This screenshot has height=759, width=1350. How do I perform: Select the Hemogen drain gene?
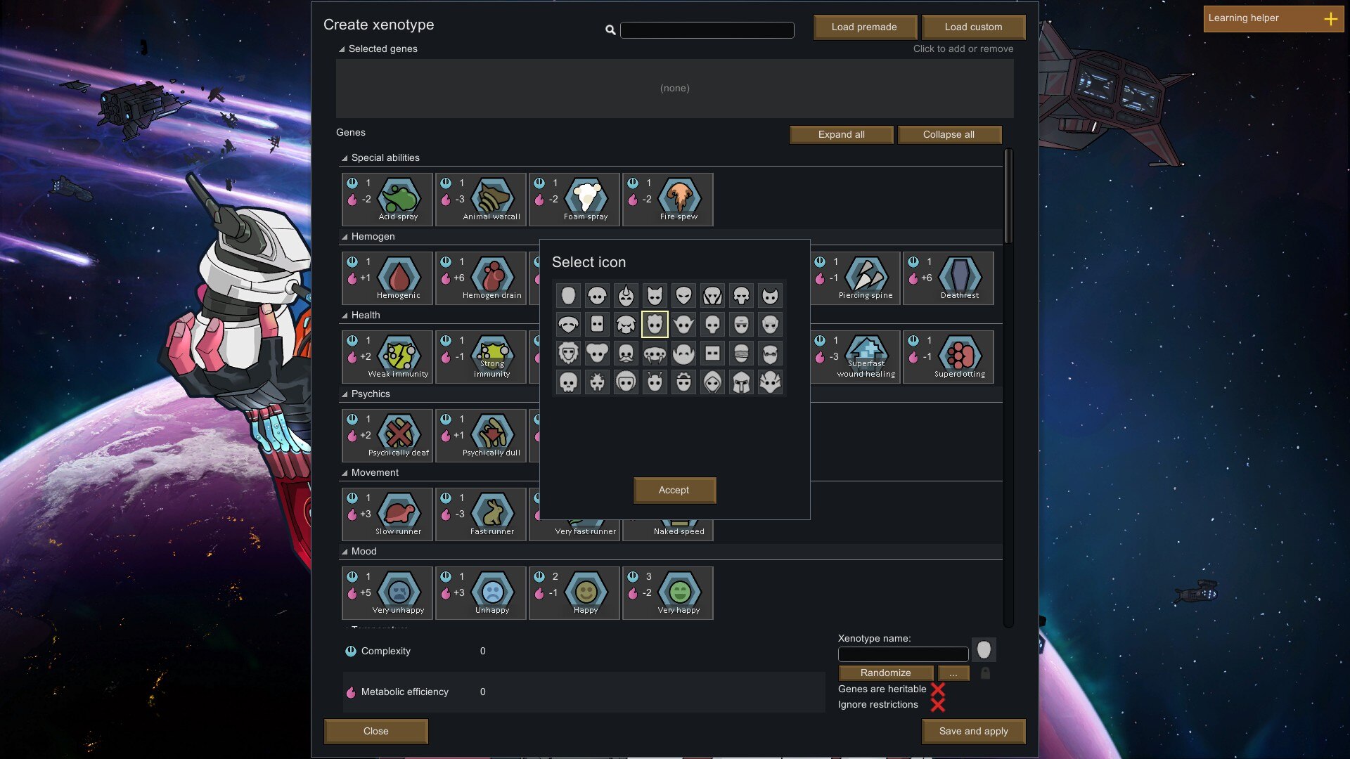481,278
